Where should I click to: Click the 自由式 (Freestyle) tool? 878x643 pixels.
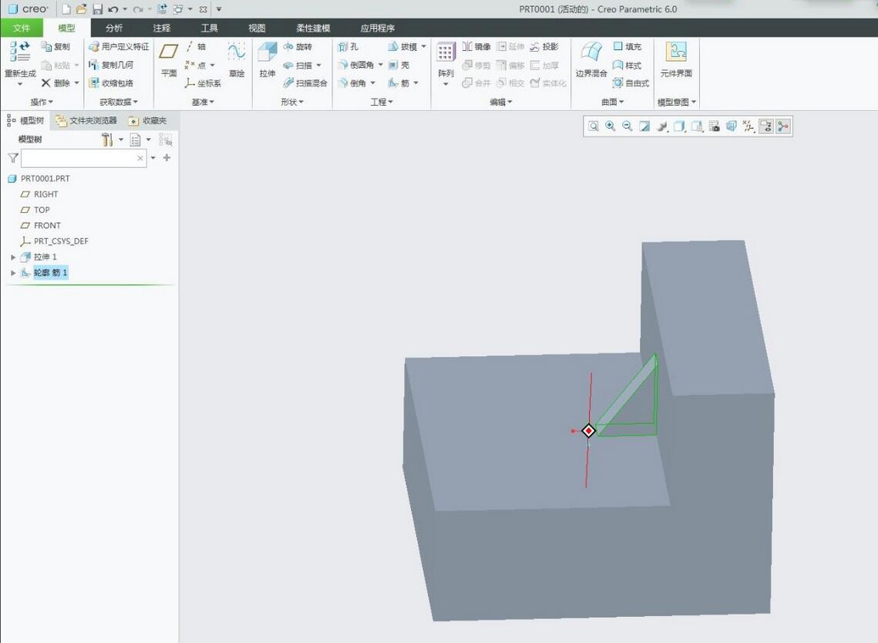coord(631,83)
